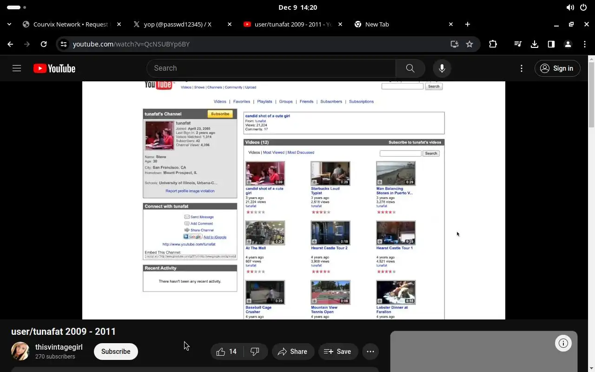This screenshot has width=595, height=372.
Task: Expand the tab search dropdown arrow
Action: (x=9, y=24)
